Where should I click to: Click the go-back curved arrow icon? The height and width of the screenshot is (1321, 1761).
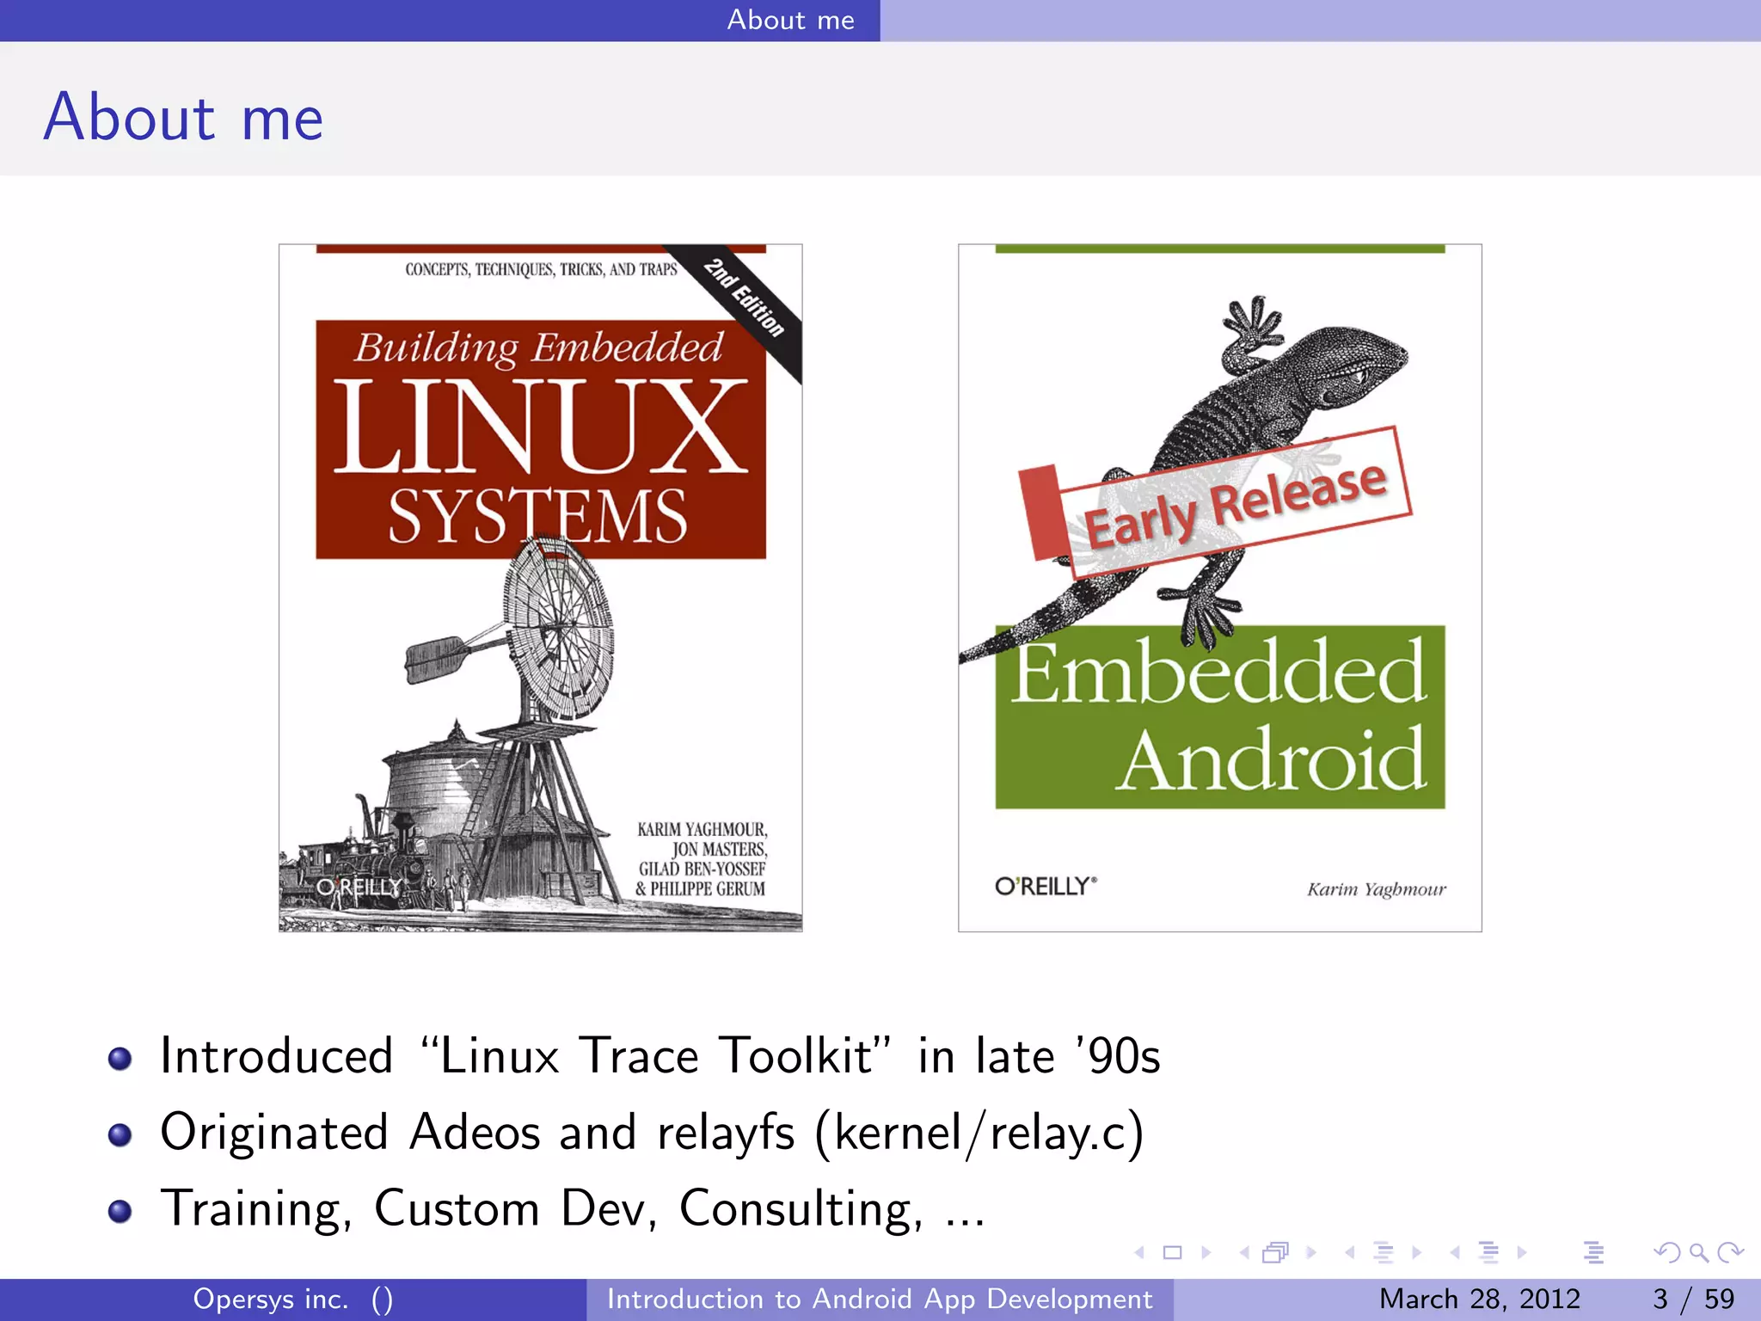(x=1666, y=1253)
